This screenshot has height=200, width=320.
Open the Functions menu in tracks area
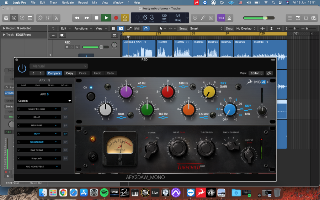click(x=82, y=28)
